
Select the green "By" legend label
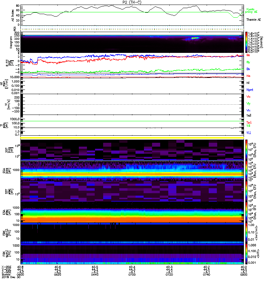click(x=248, y=62)
